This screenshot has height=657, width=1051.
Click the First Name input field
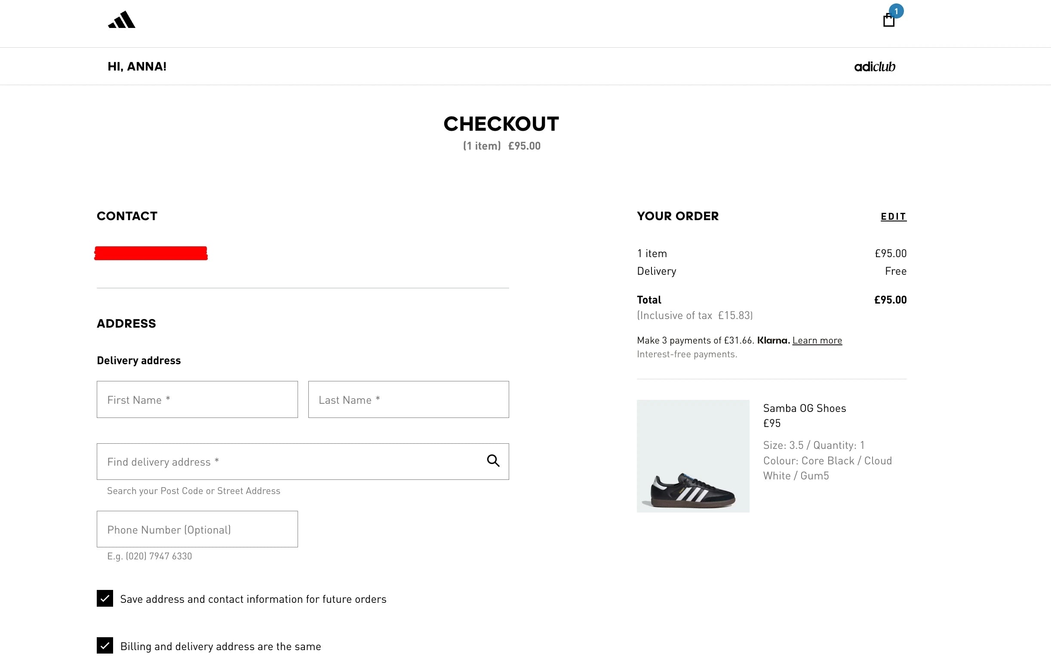pos(197,399)
